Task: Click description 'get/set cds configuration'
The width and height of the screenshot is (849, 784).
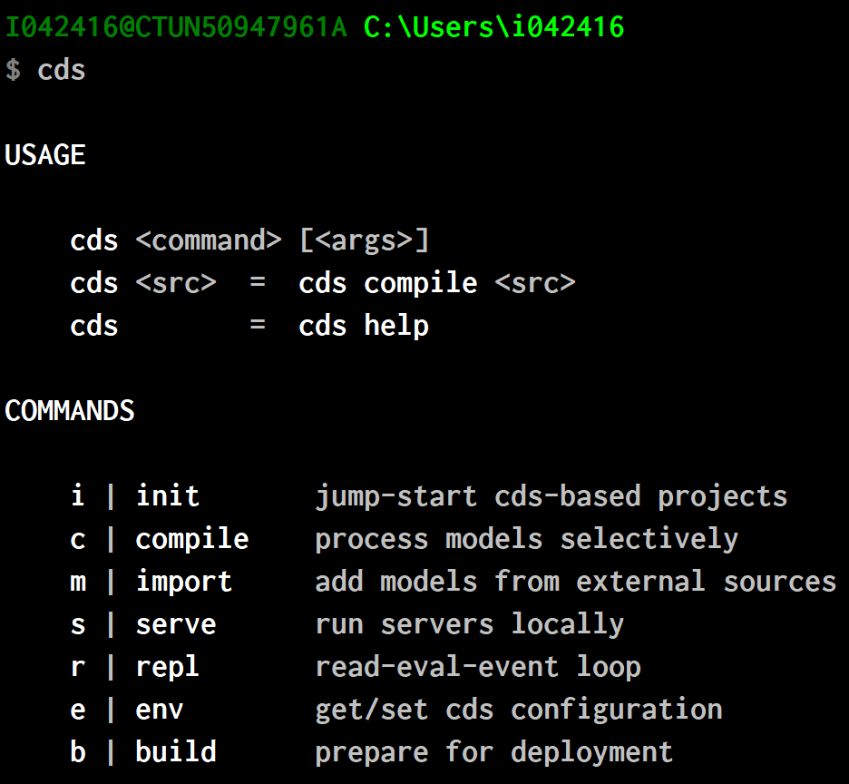Action: [x=519, y=710]
